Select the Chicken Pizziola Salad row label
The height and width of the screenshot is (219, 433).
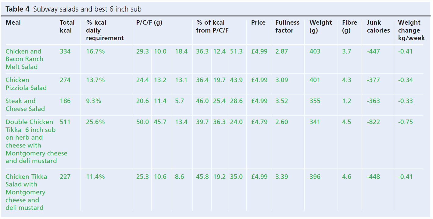(x=26, y=84)
